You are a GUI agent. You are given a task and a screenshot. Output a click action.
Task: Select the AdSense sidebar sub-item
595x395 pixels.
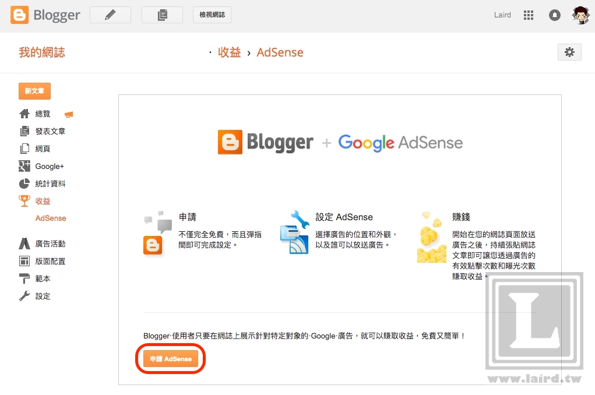coord(51,218)
